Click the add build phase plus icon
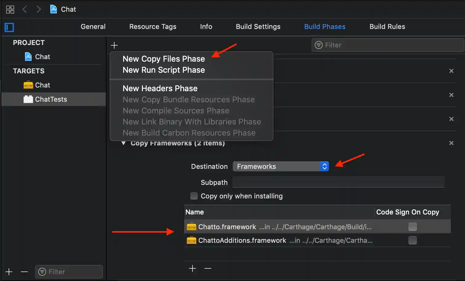The height and width of the screenshot is (281, 465). click(114, 45)
